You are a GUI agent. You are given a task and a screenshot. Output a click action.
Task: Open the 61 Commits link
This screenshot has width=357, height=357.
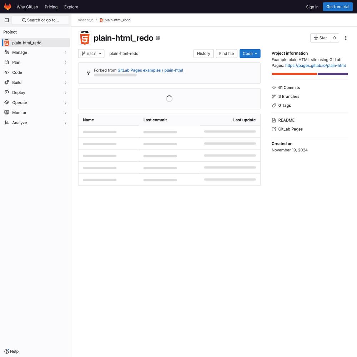[x=289, y=88]
